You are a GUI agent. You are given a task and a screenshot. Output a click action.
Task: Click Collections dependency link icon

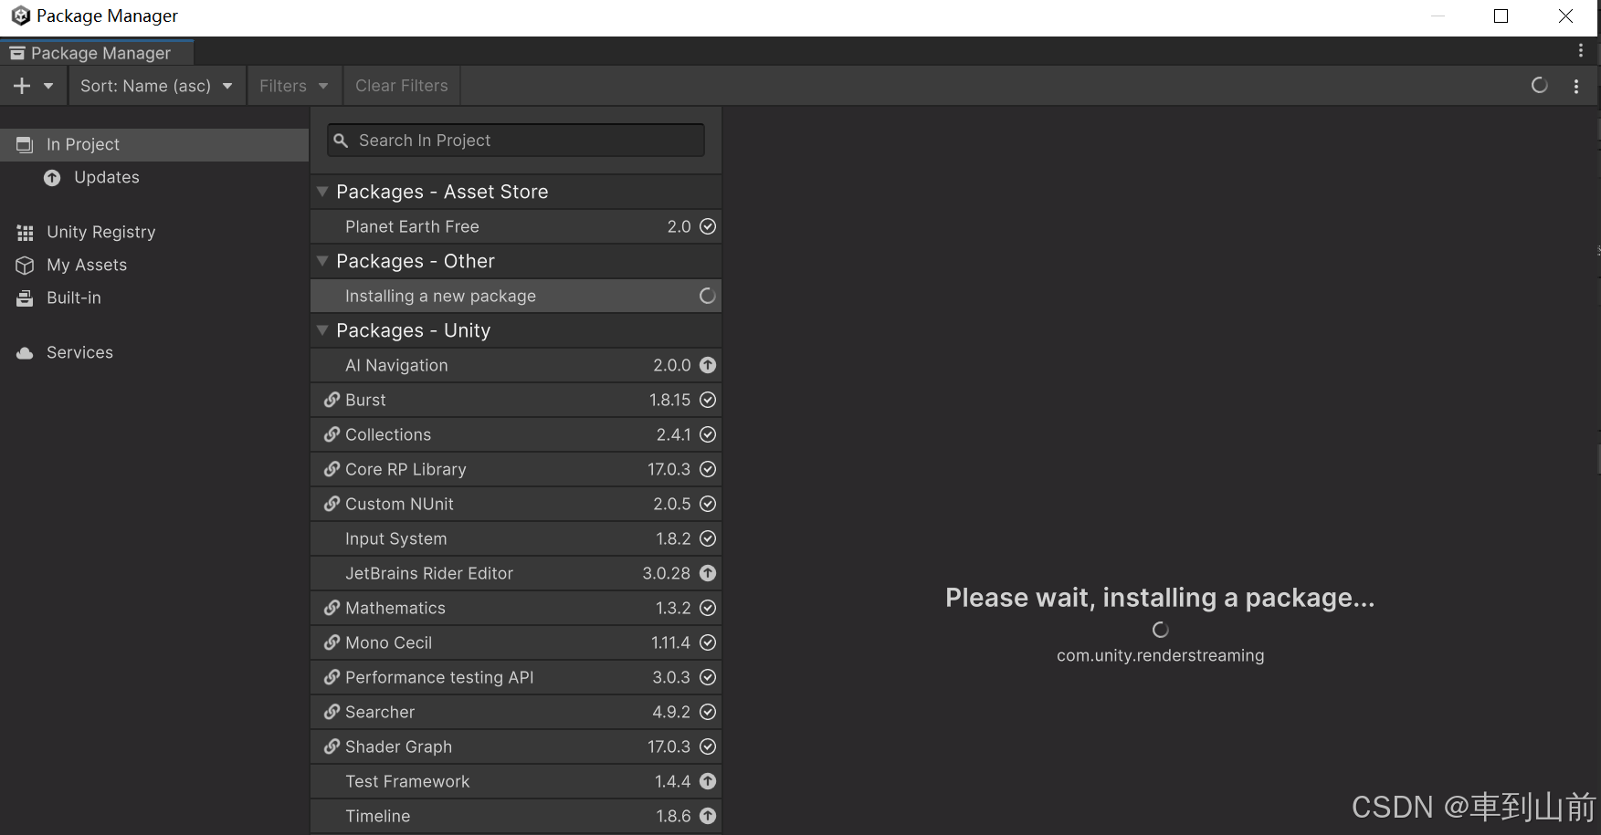point(332,434)
